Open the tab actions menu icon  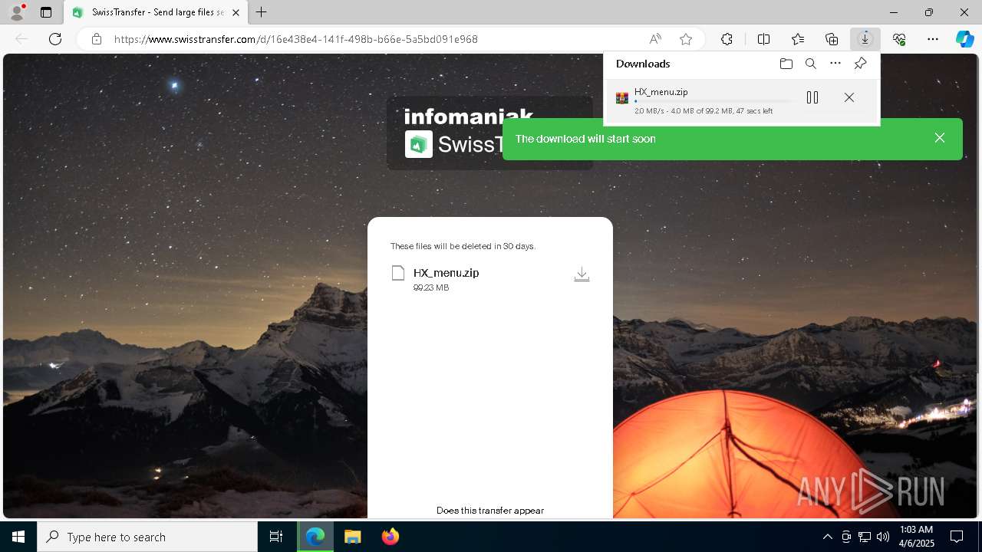coord(46,12)
